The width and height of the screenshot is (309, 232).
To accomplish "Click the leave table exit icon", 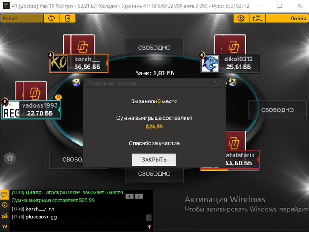I will (68, 19).
